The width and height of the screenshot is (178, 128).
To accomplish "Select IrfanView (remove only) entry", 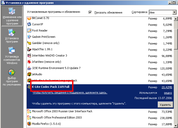I will point(100,62).
